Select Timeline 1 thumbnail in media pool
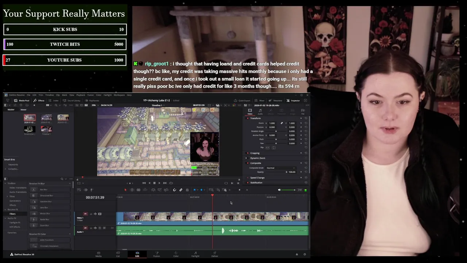This screenshot has height=263, width=467. point(46,129)
